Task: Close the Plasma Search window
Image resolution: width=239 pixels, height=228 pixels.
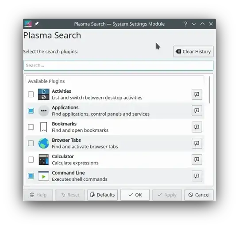Action: [x=211, y=24]
